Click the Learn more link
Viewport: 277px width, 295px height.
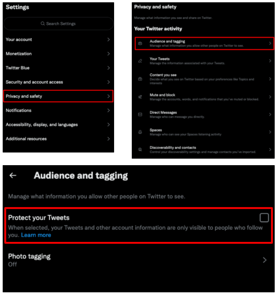36,235
